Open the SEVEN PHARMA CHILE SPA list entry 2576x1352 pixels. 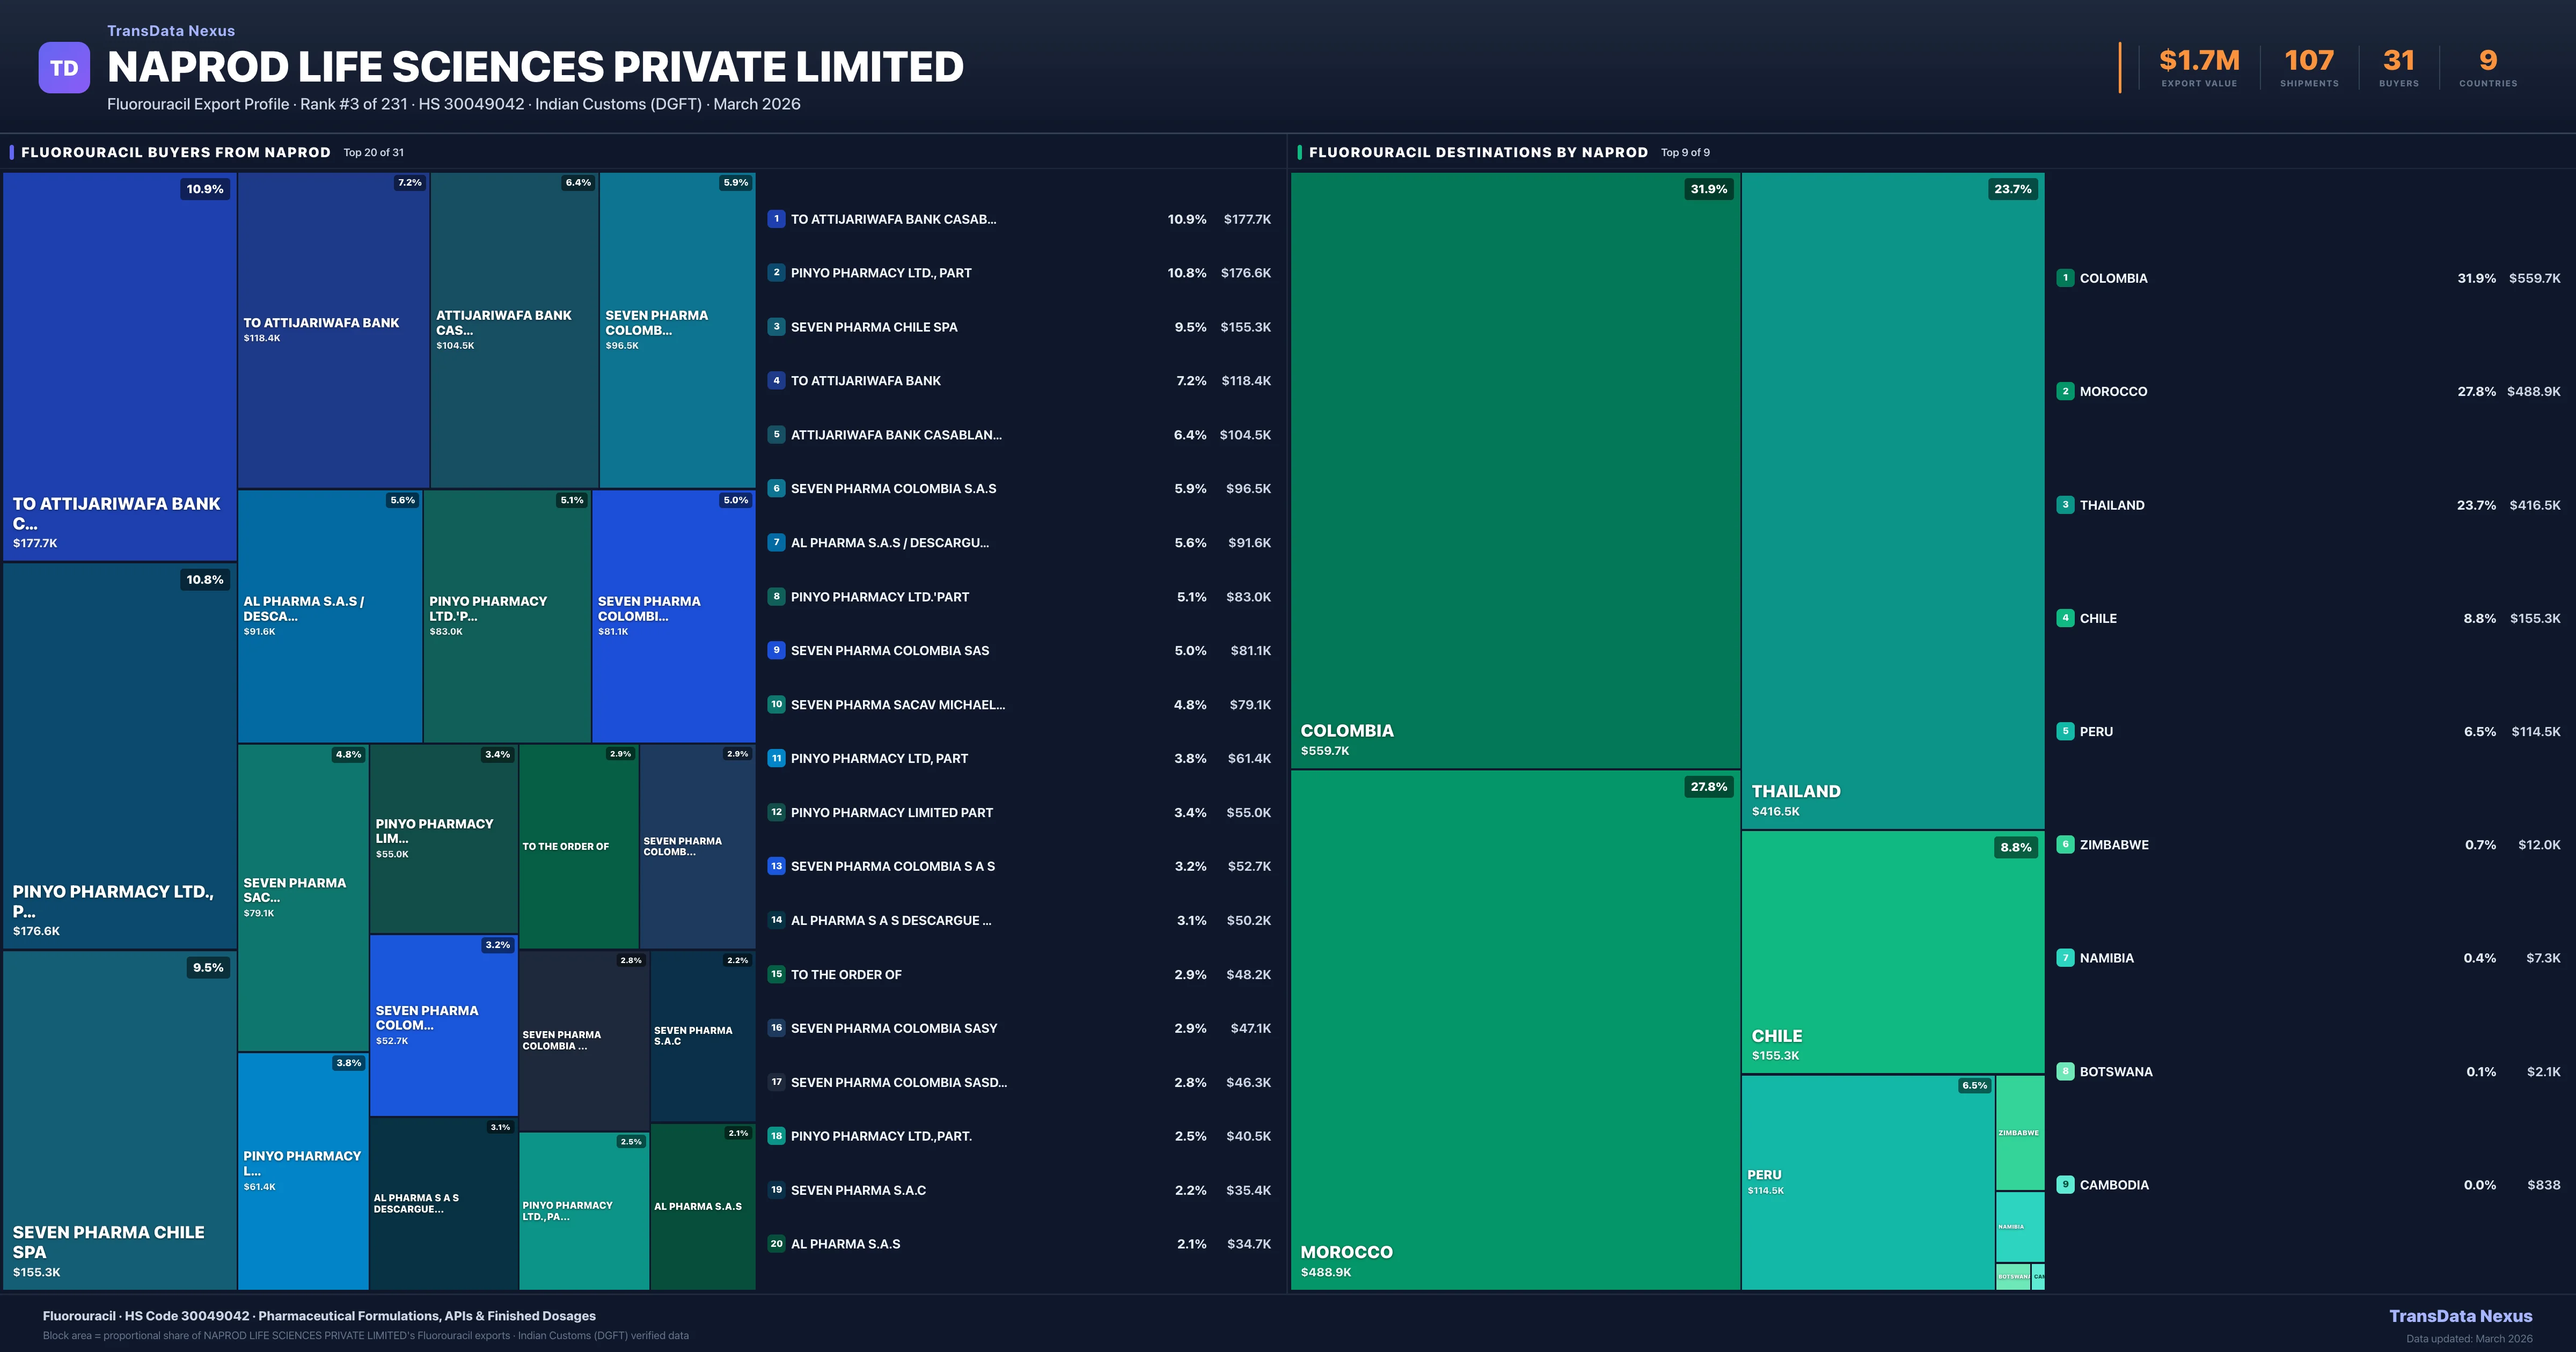[x=874, y=327]
